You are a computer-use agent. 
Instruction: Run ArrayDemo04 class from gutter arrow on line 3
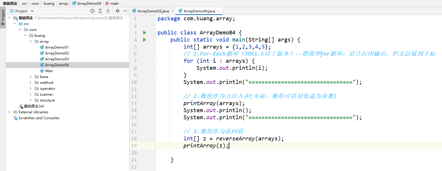click(144, 32)
